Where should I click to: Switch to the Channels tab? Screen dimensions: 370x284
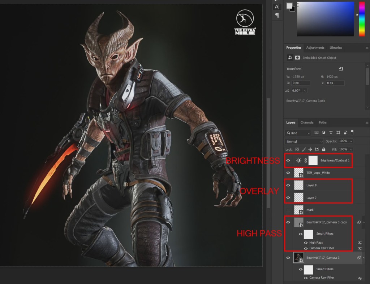307,122
